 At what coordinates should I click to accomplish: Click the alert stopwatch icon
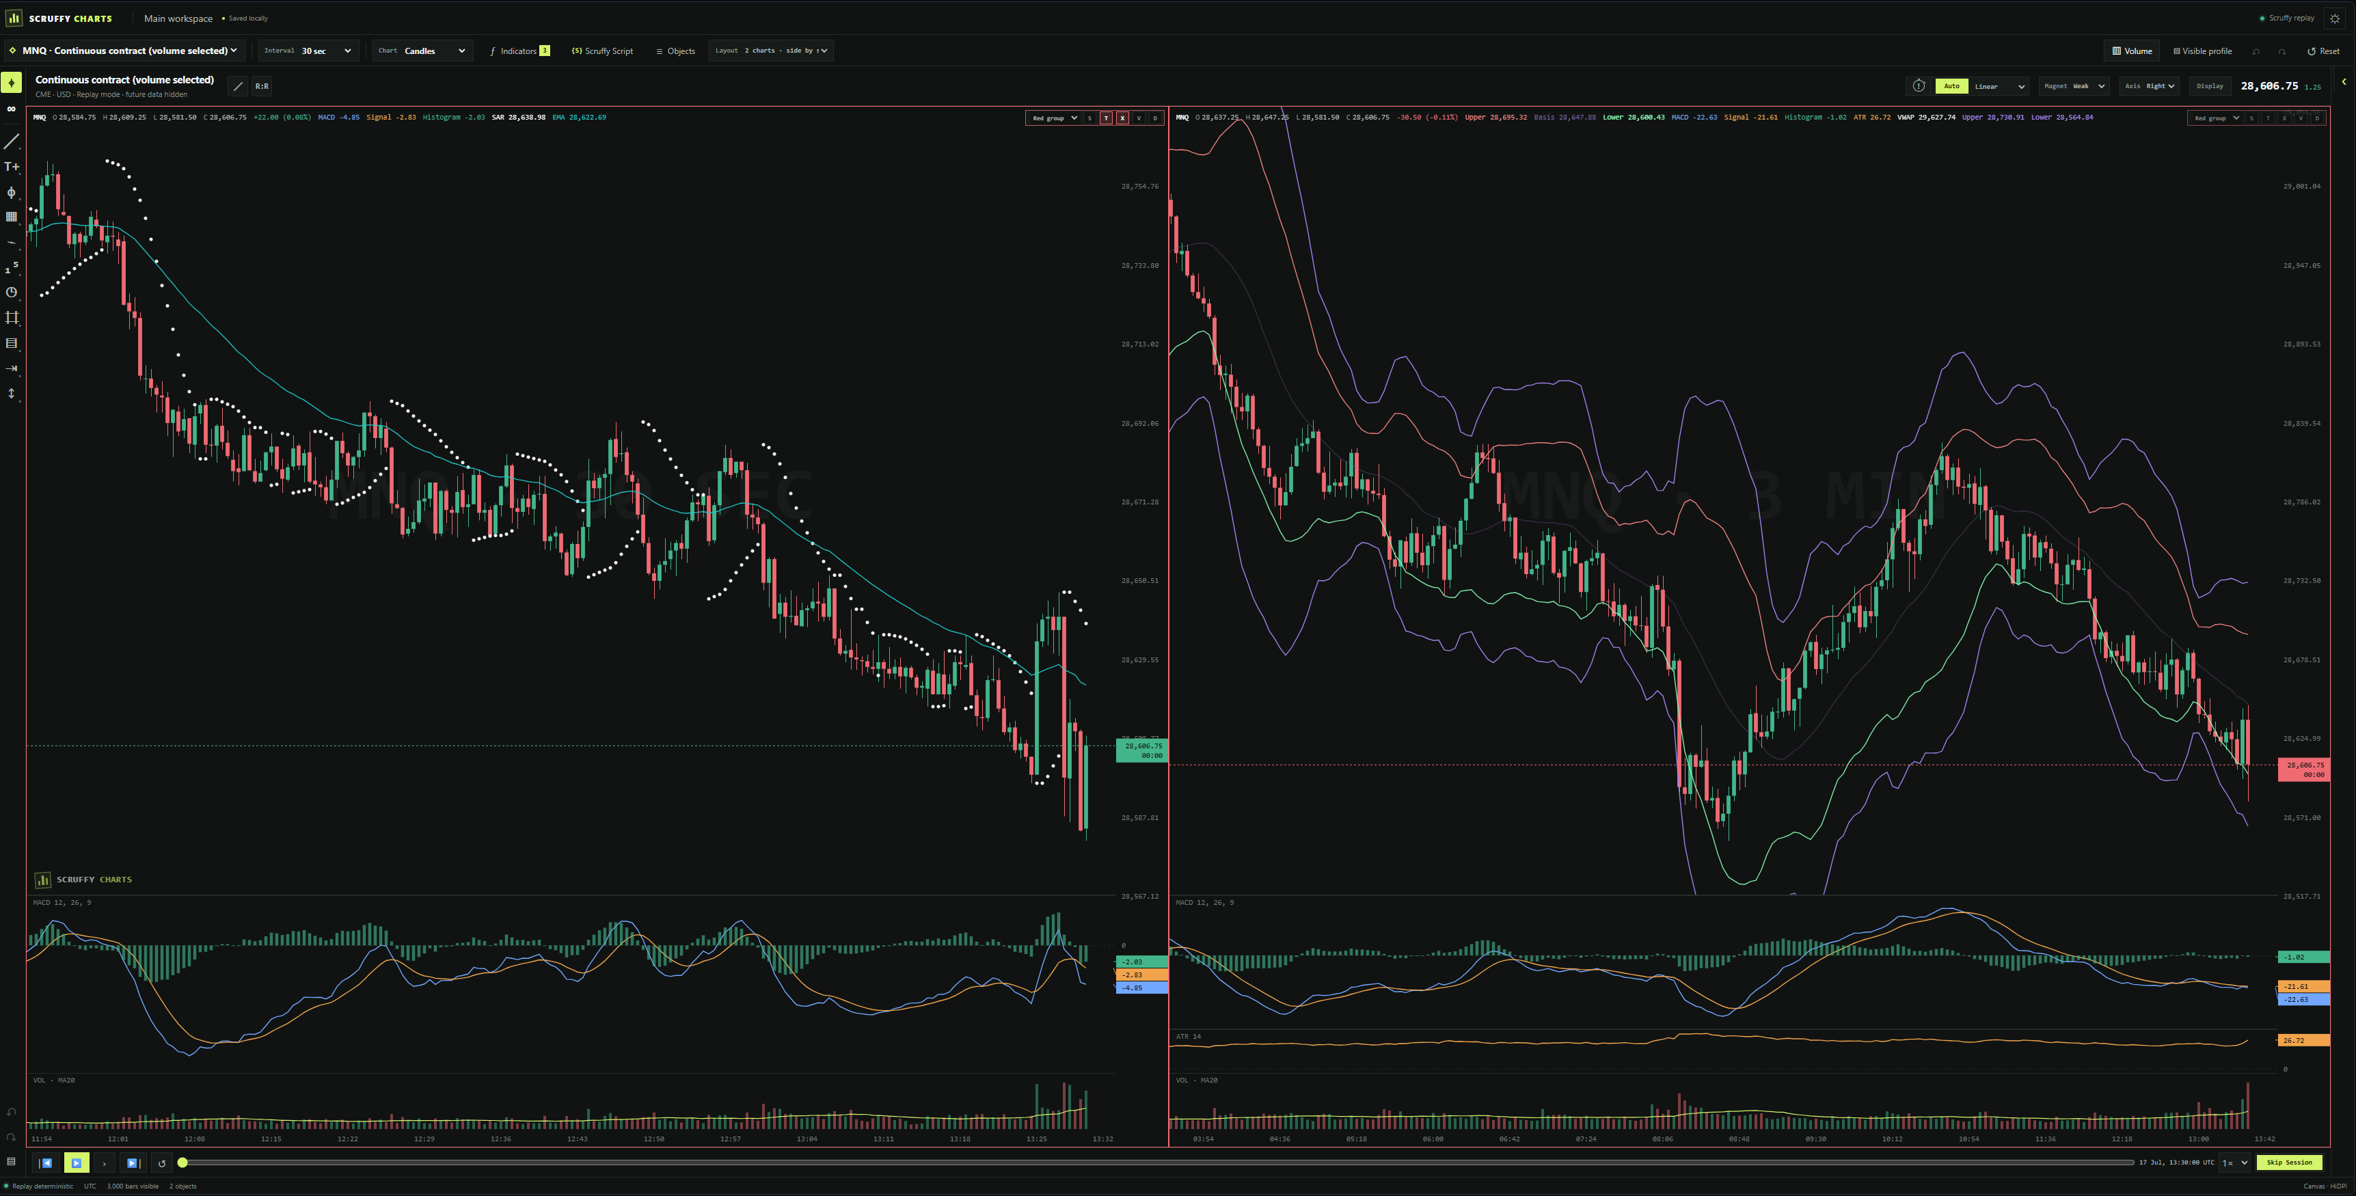click(1919, 86)
